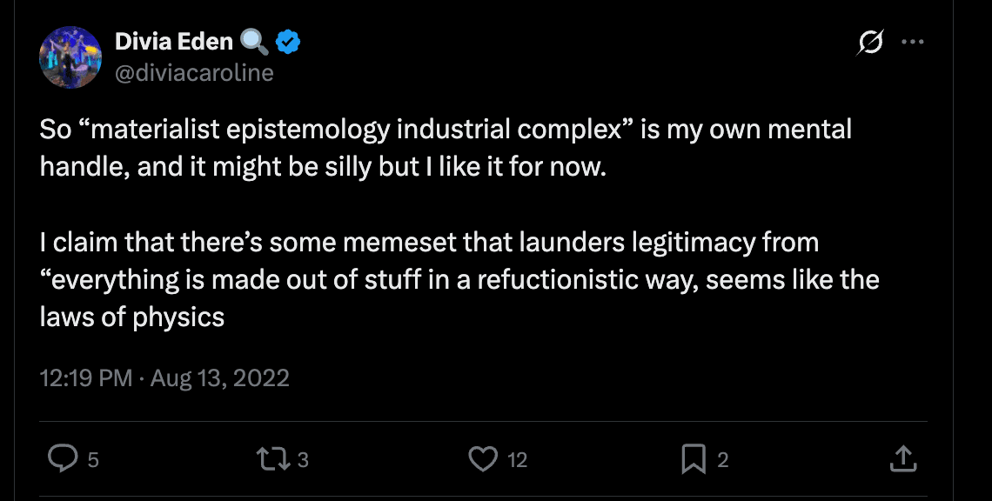This screenshot has height=501, width=992.
Task: Click the Grok explain icon
Action: [868, 42]
